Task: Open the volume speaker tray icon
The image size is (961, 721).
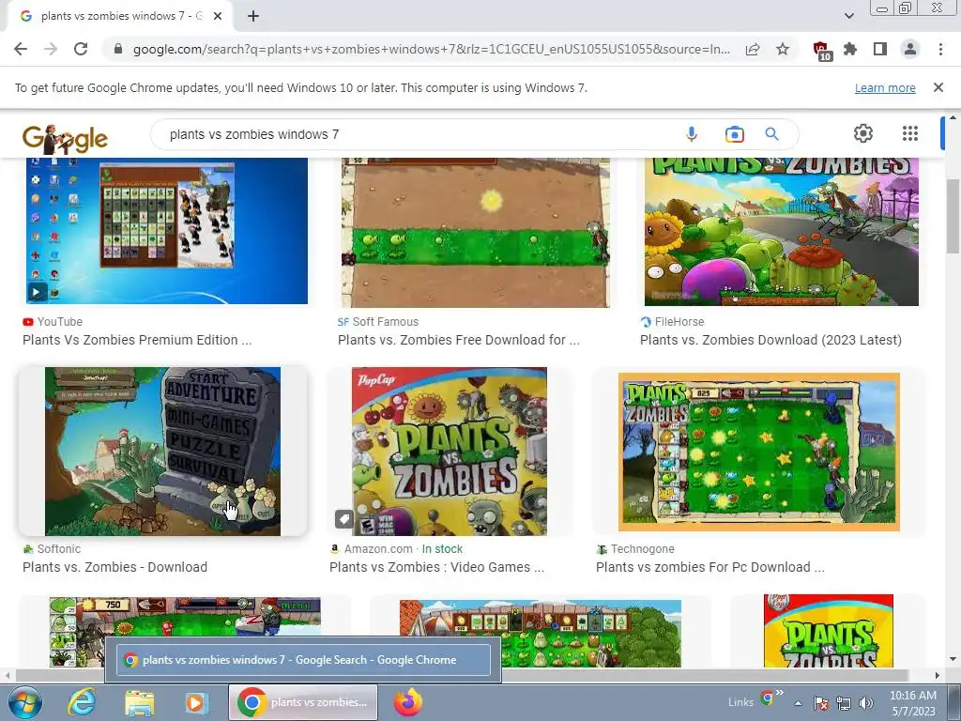Action: click(x=866, y=703)
